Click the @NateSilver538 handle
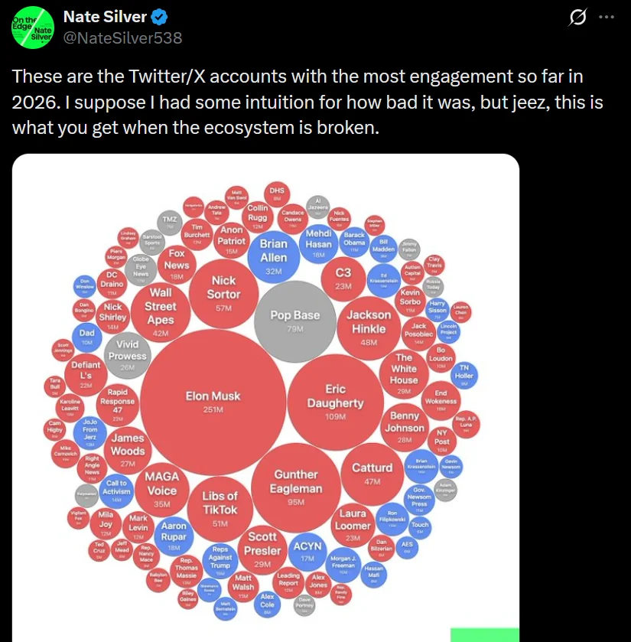The height and width of the screenshot is (642, 631). [x=122, y=37]
